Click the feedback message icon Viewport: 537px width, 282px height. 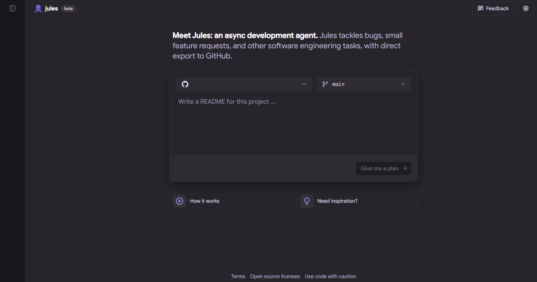(x=480, y=8)
